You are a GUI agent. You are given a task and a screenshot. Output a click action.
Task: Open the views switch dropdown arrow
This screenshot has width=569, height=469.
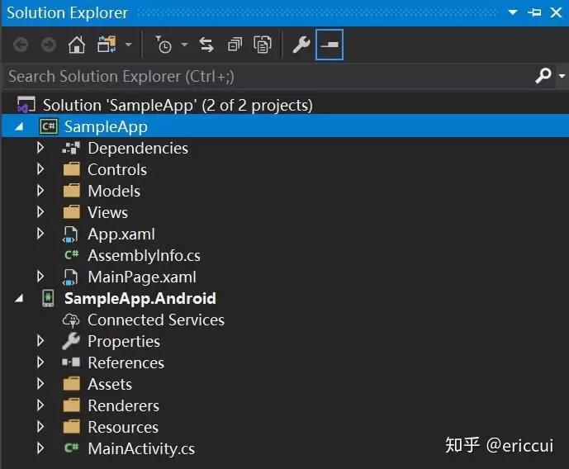pos(129,45)
